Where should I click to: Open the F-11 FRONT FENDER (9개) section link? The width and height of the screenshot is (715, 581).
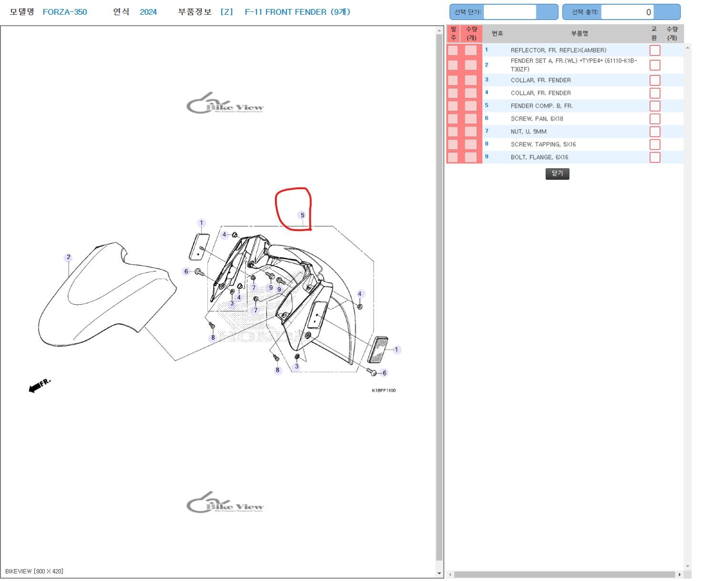297,12
